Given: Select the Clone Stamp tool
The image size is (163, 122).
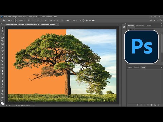Looking at the screenshot, I should tap(2, 58).
